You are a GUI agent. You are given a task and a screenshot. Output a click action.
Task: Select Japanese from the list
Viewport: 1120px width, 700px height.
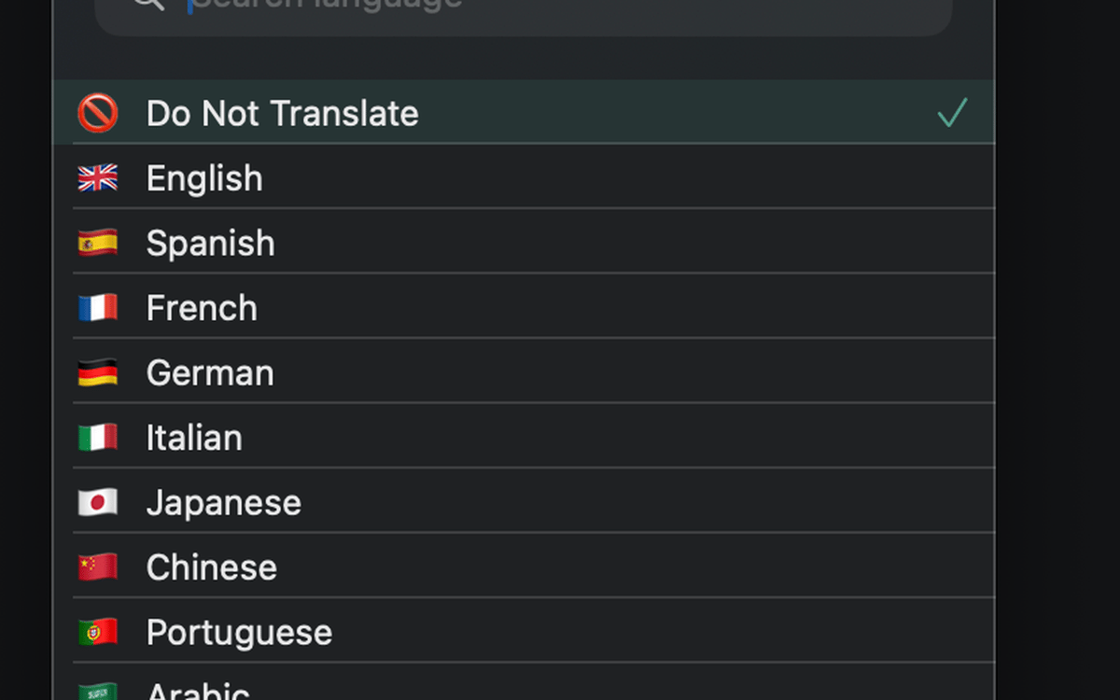click(223, 503)
